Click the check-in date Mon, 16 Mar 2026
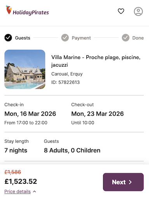The image size is (149, 199). [x=30, y=114]
